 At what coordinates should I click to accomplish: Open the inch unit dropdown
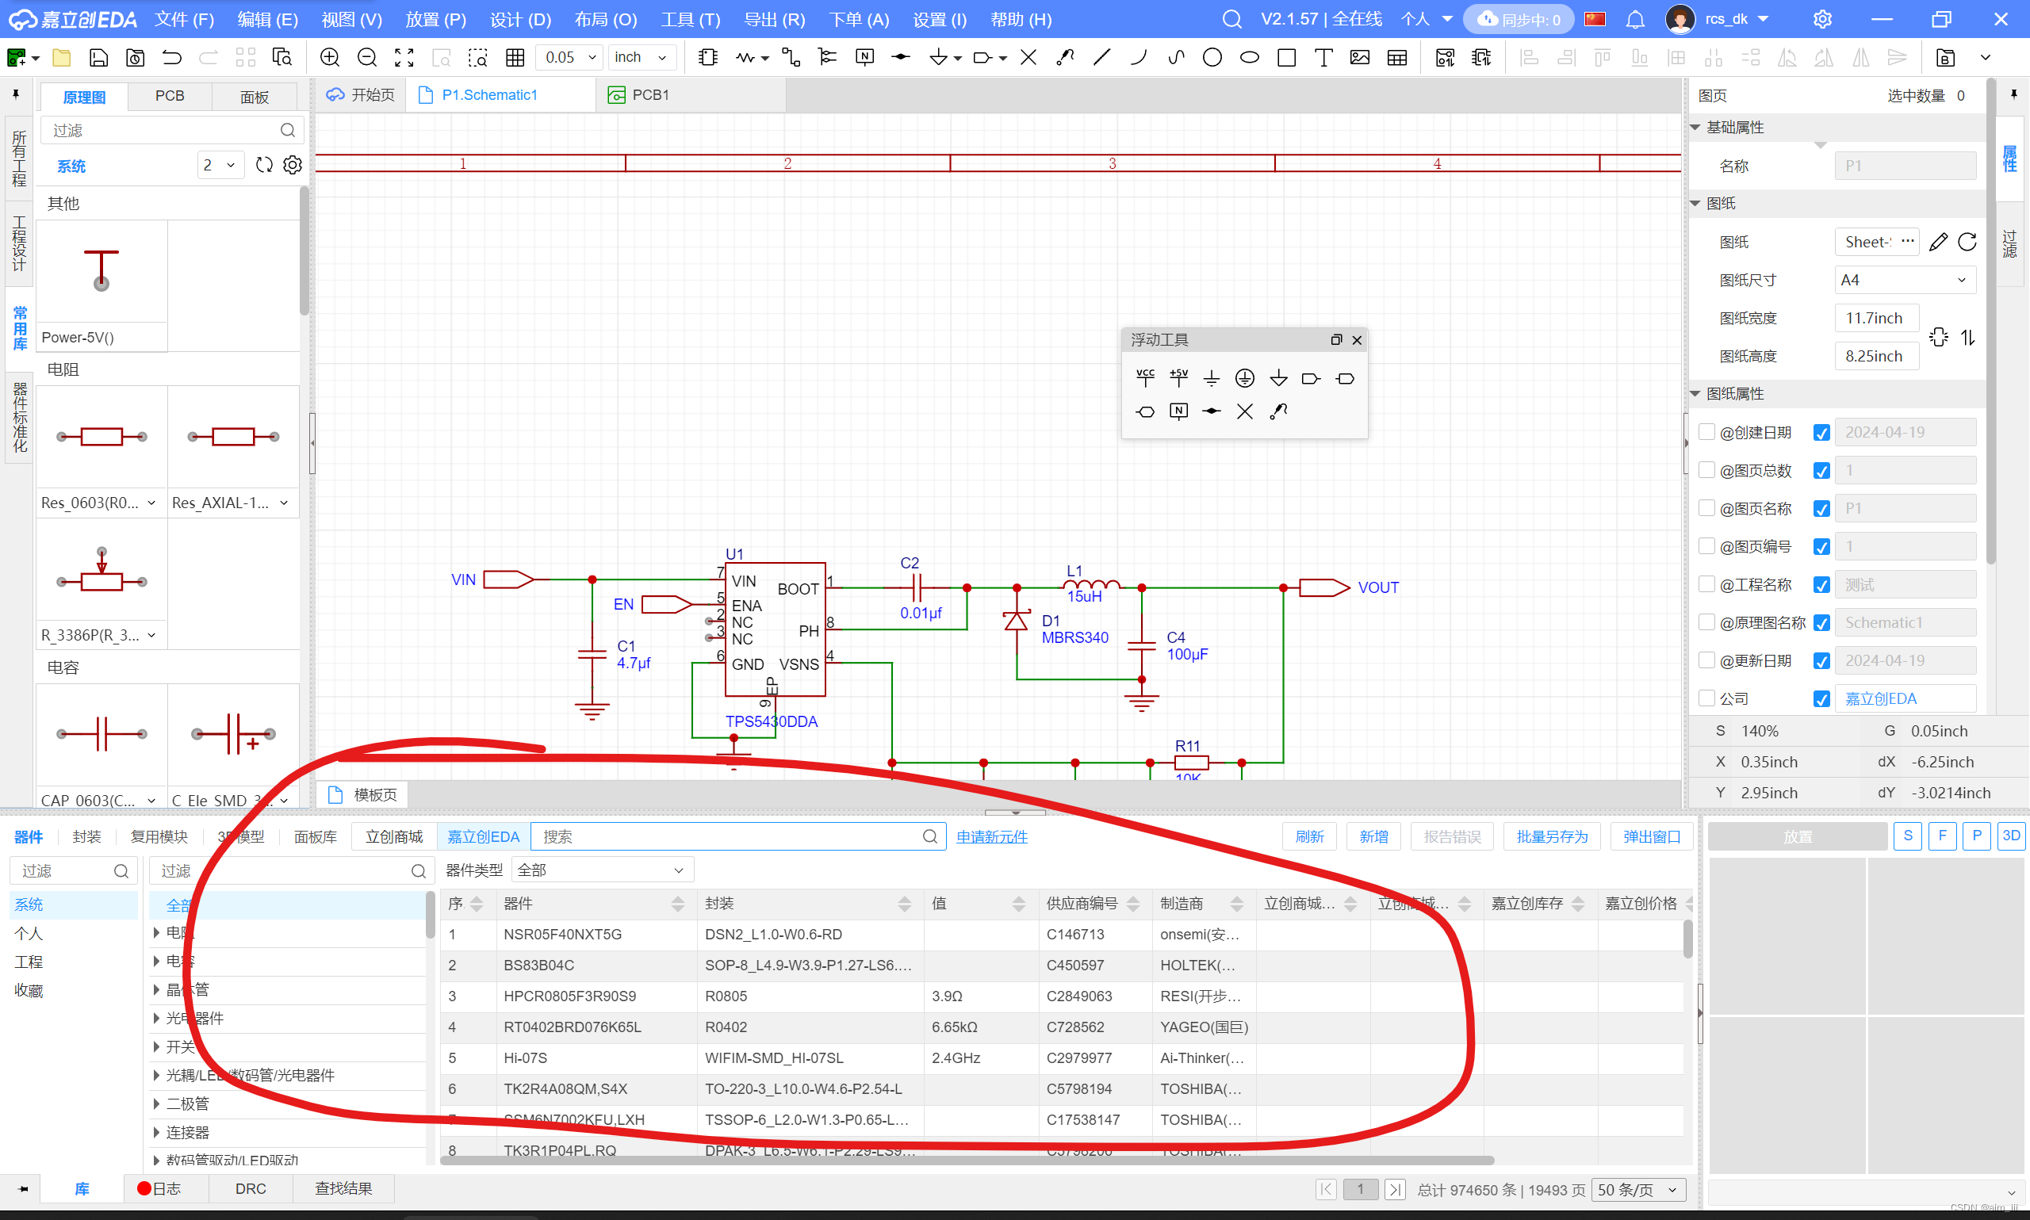pos(642,58)
